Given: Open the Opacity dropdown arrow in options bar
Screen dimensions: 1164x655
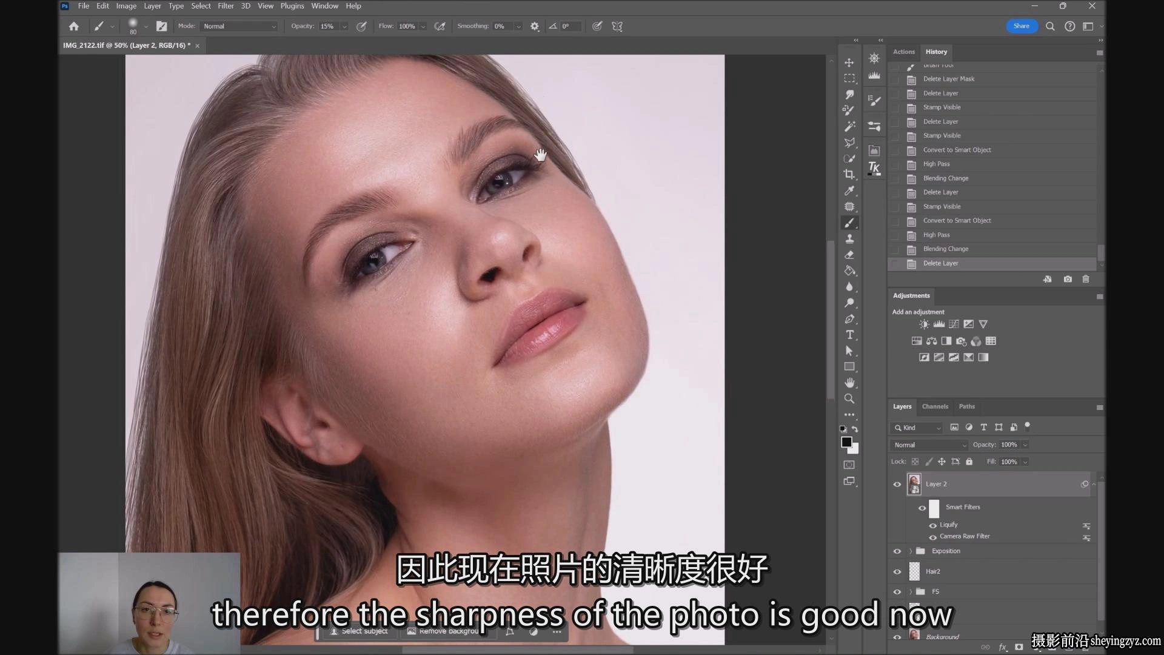Looking at the screenshot, I should (344, 27).
